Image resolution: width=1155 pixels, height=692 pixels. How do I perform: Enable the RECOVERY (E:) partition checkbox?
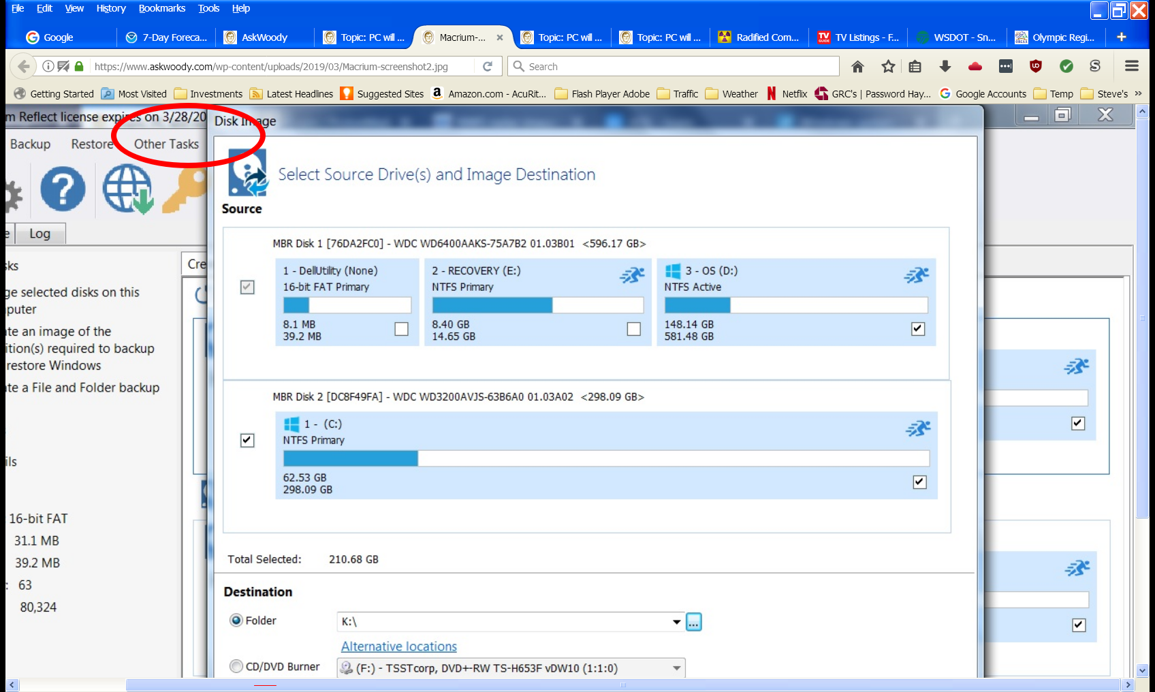[x=634, y=329]
